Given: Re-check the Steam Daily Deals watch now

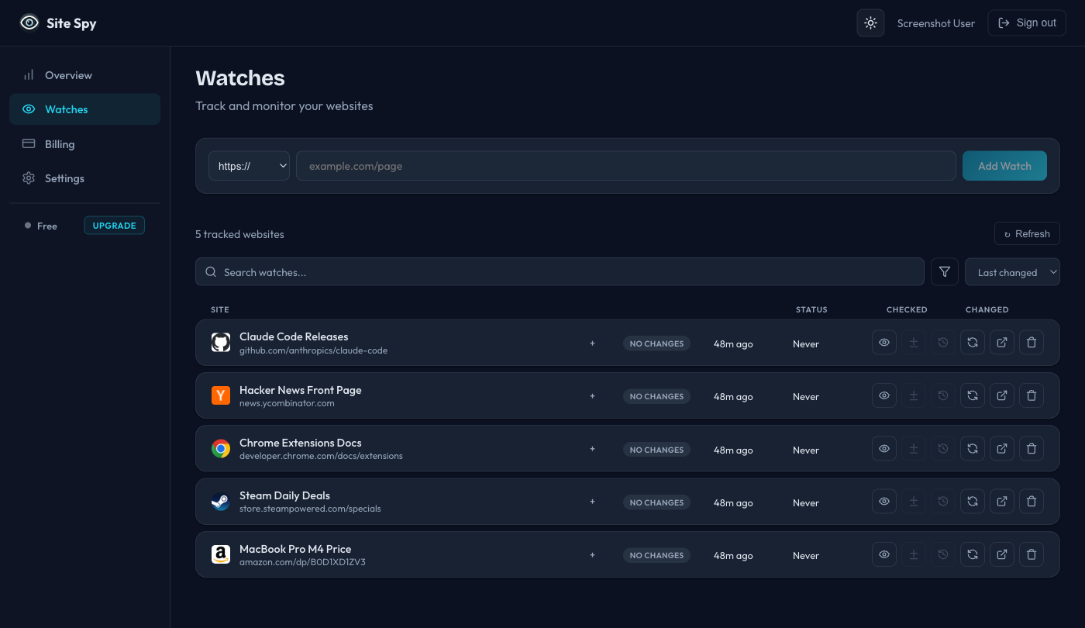Looking at the screenshot, I should point(972,501).
